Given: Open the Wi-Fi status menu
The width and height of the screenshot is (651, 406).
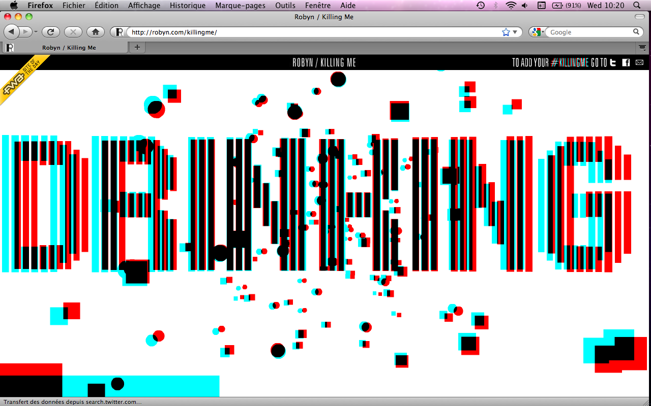Looking at the screenshot, I should coord(511,6).
